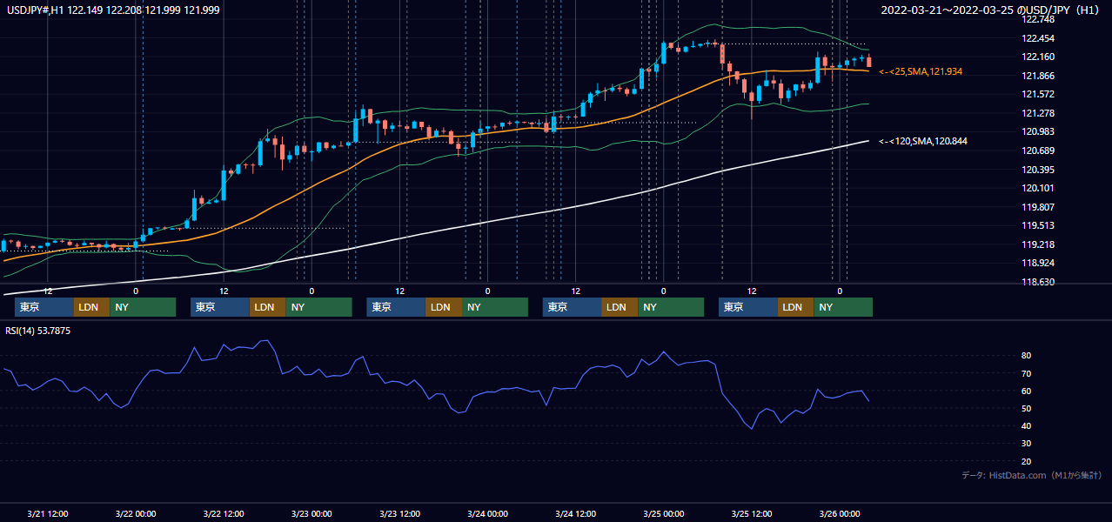
Task: Click the HistData.com data source note
Action: pos(1032,475)
